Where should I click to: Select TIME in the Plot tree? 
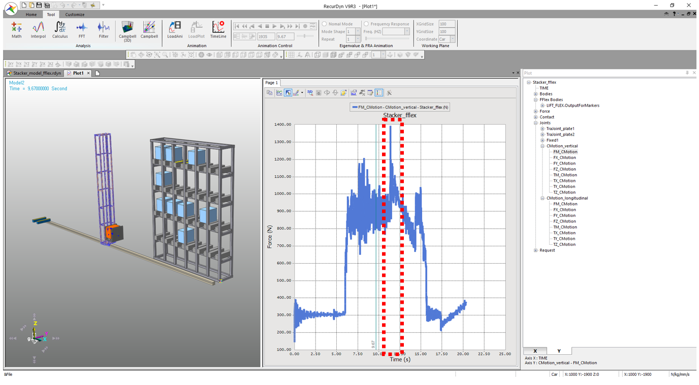(544, 88)
